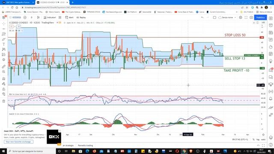Click the redo arrow icon
Image resolution: width=274 pixels, height=154 pixels.
tap(208, 18)
